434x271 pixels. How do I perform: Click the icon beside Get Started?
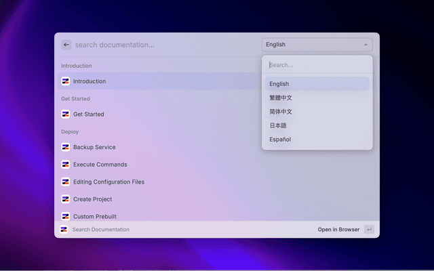click(66, 114)
